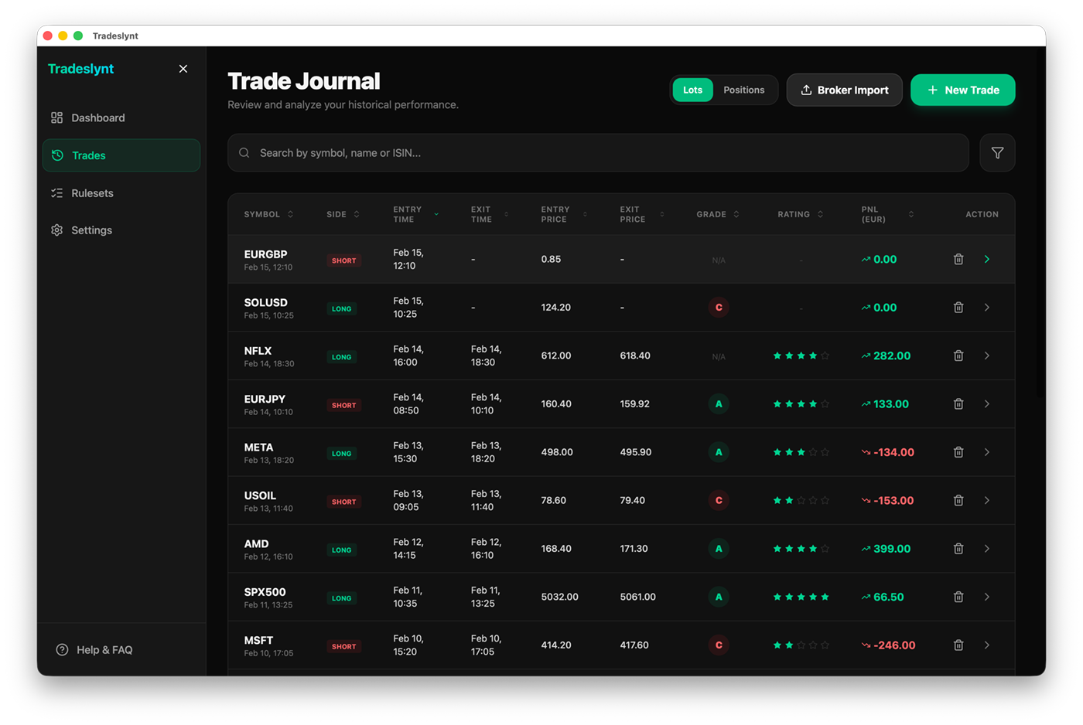Open EURJPY trade details chevron
Screen dimensions: 1083x725
(987, 404)
